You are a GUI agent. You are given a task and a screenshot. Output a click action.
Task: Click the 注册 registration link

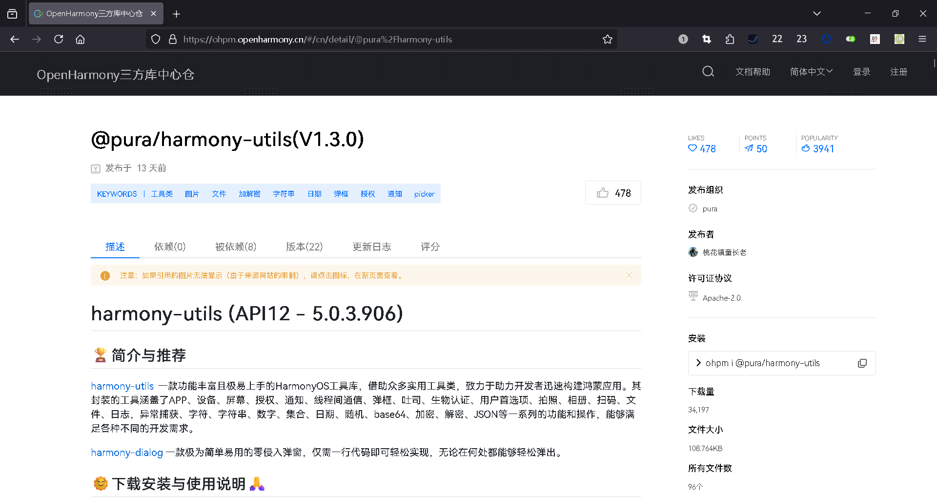[x=898, y=71]
